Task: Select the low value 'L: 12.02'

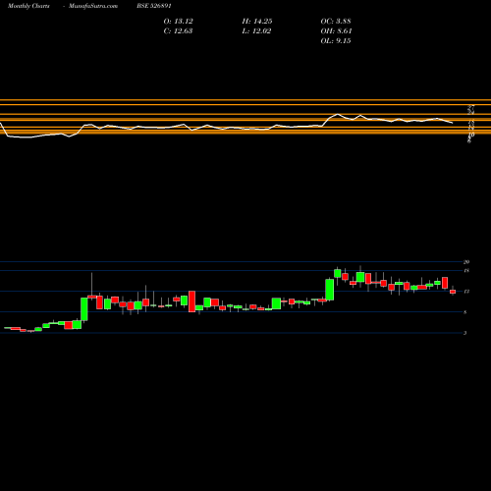Action: click(x=256, y=31)
